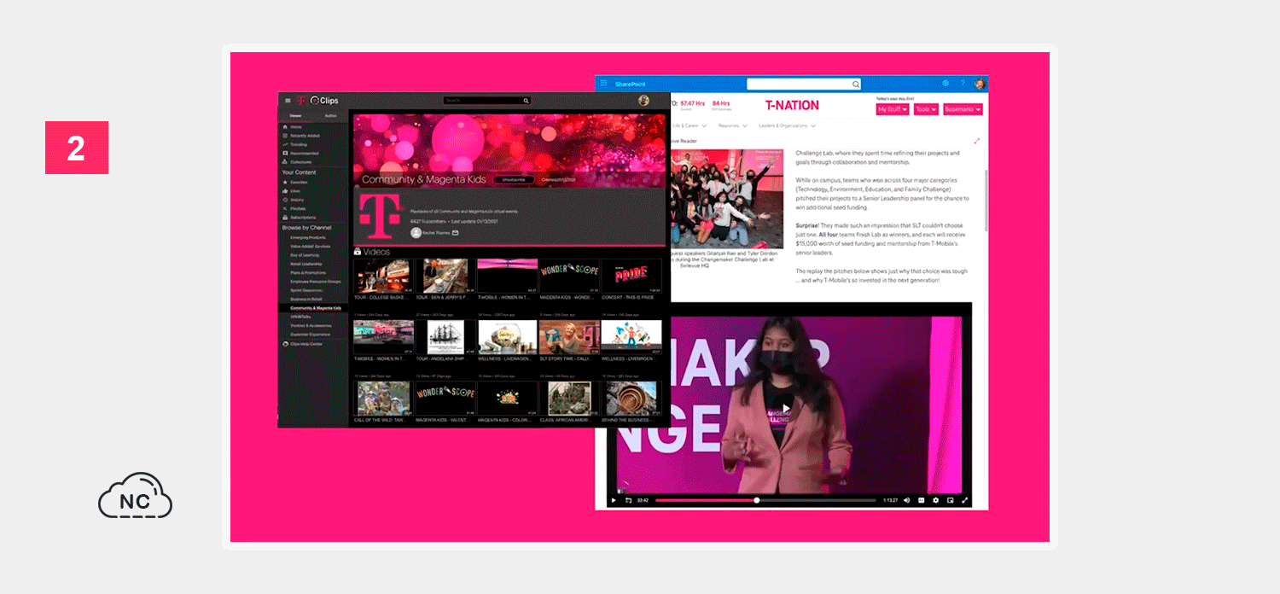Open Concert - This Is Pride thumbnail
The width and height of the screenshot is (1280, 594).
click(x=631, y=277)
